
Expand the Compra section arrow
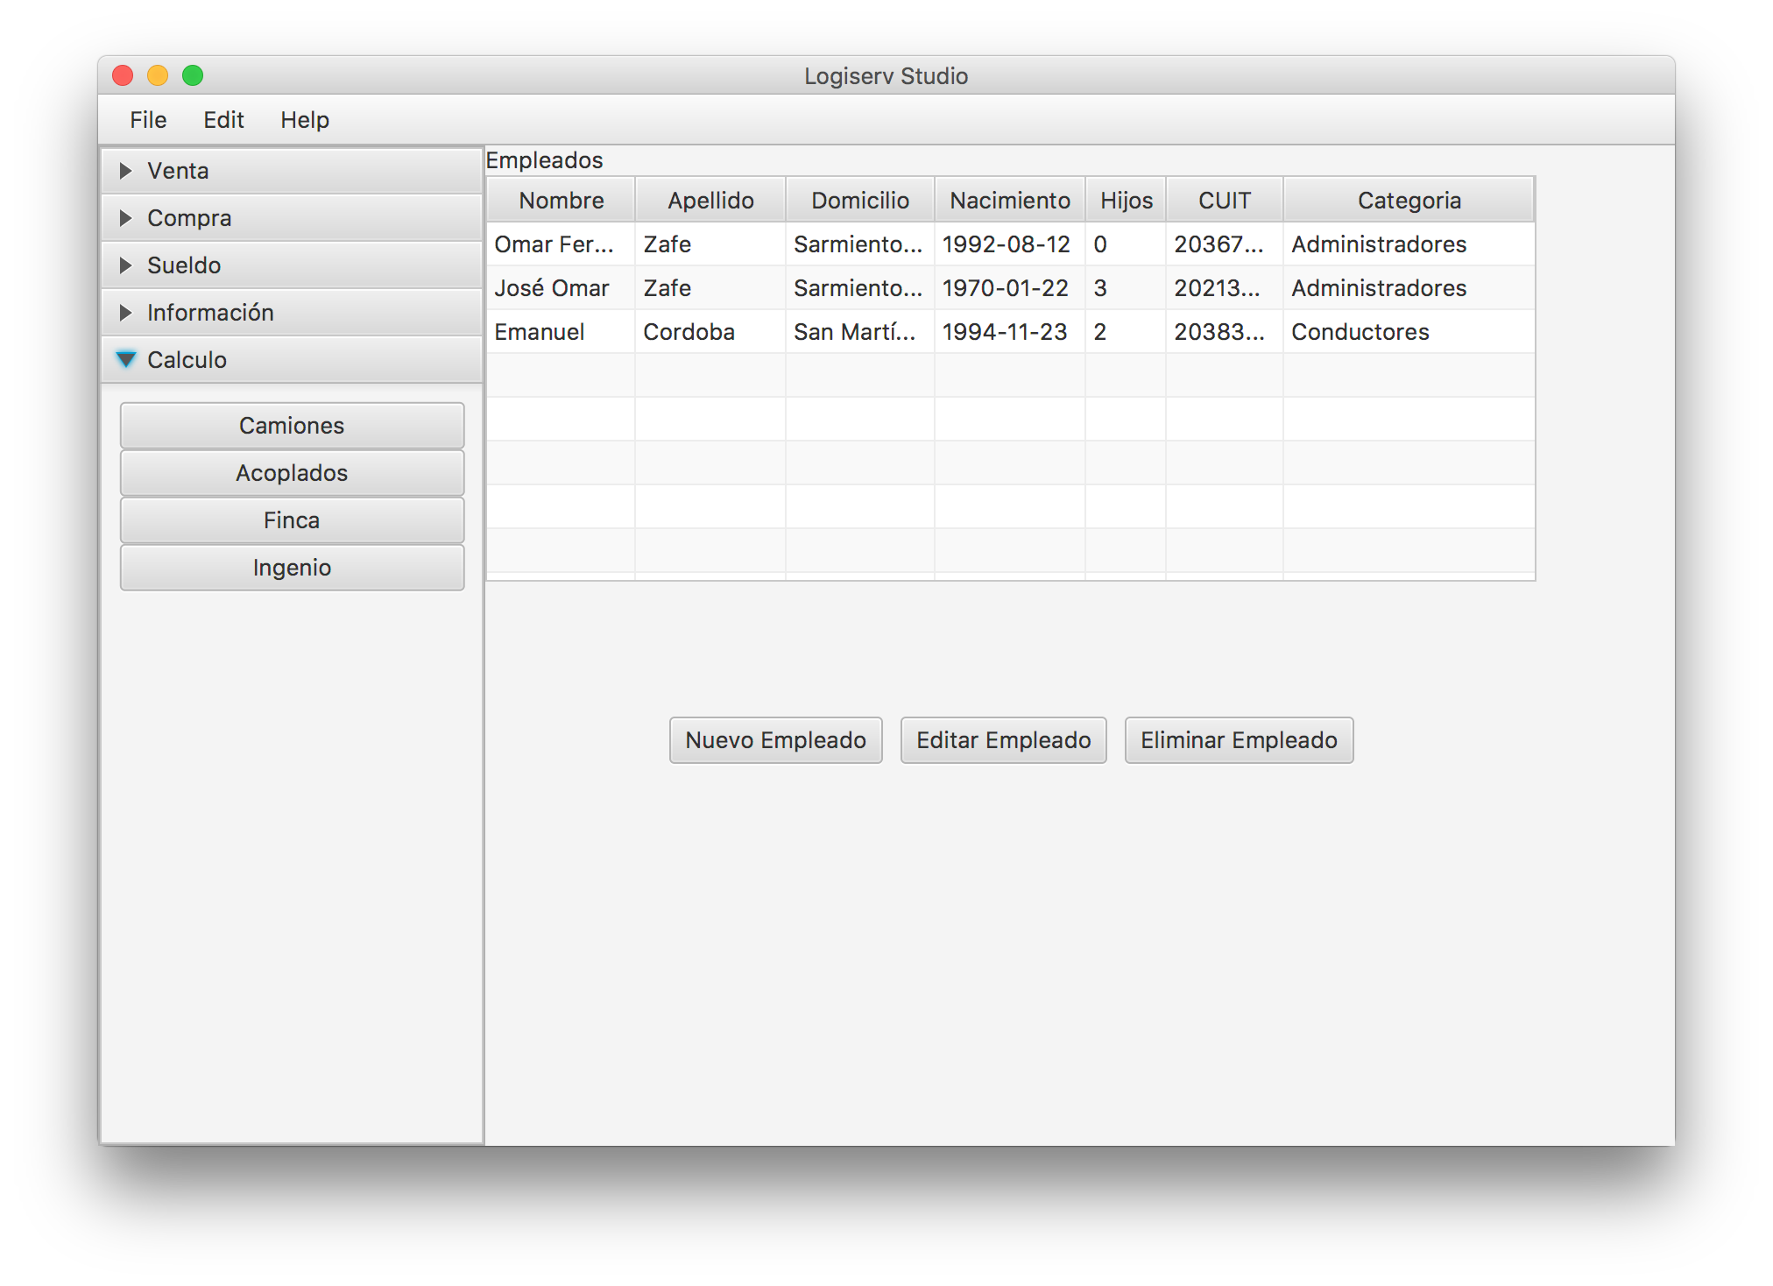click(125, 218)
